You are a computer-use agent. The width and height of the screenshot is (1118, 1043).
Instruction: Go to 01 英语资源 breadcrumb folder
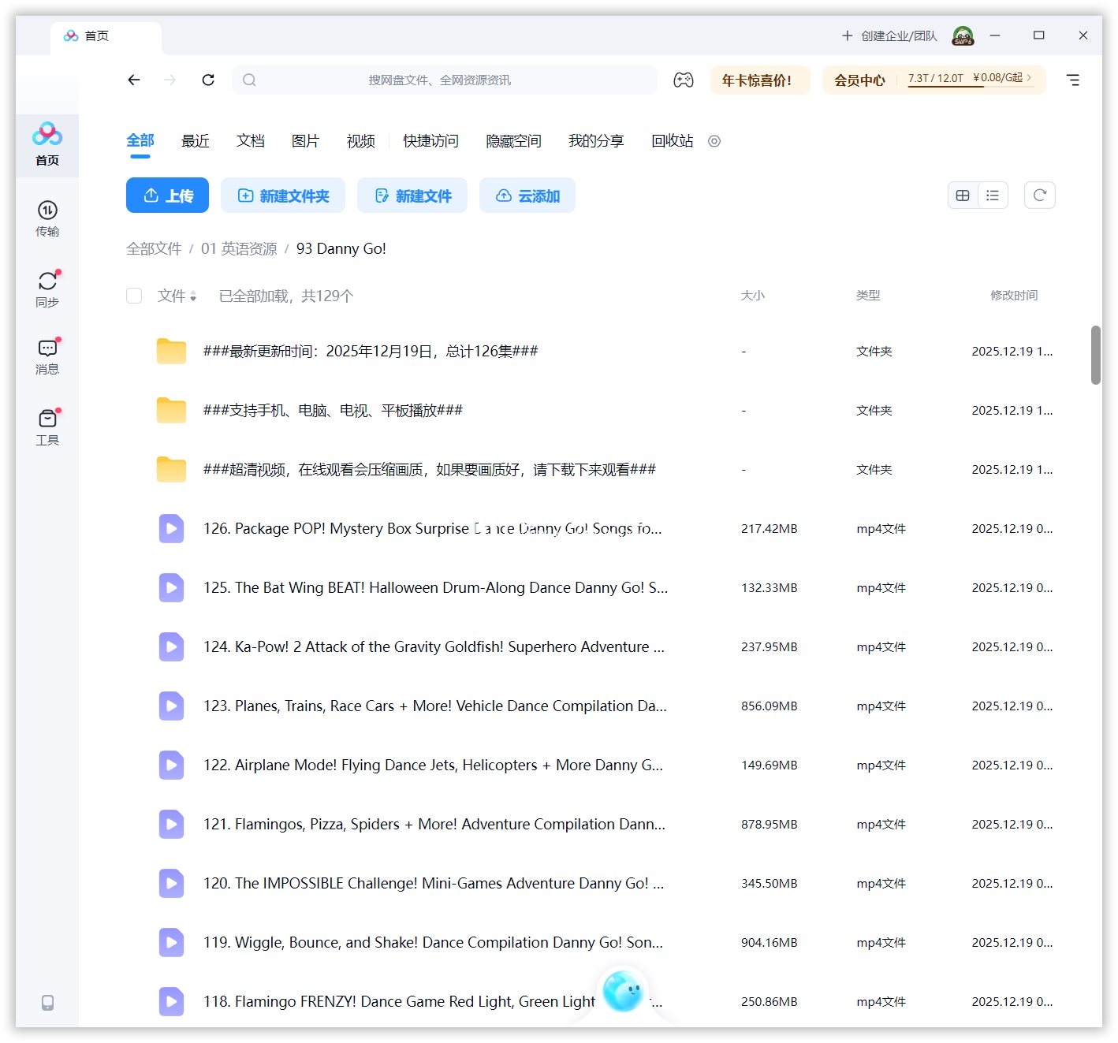coord(239,249)
